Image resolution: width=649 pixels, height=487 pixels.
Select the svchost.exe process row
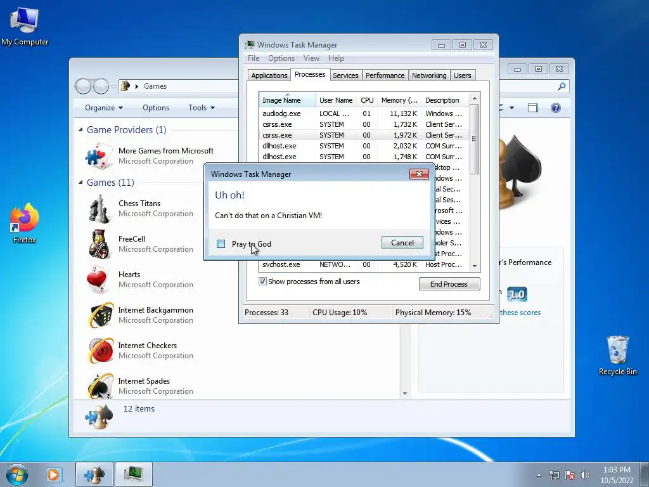[364, 264]
